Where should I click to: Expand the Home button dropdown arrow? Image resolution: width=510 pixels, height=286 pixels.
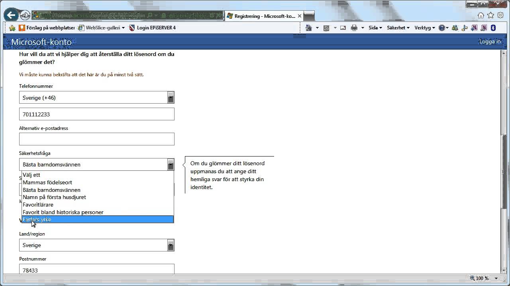tap(317, 28)
